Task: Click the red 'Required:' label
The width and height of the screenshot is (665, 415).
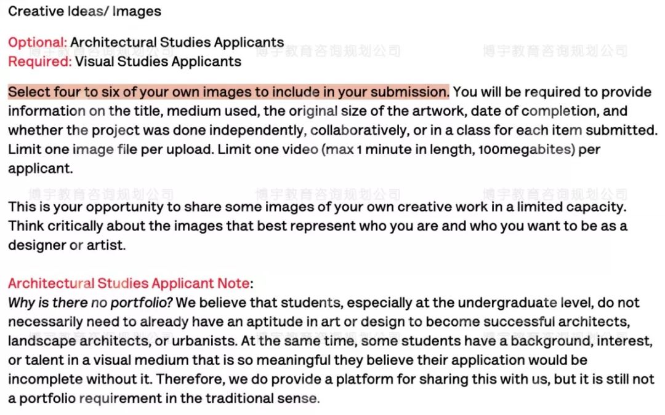Action: (40, 62)
